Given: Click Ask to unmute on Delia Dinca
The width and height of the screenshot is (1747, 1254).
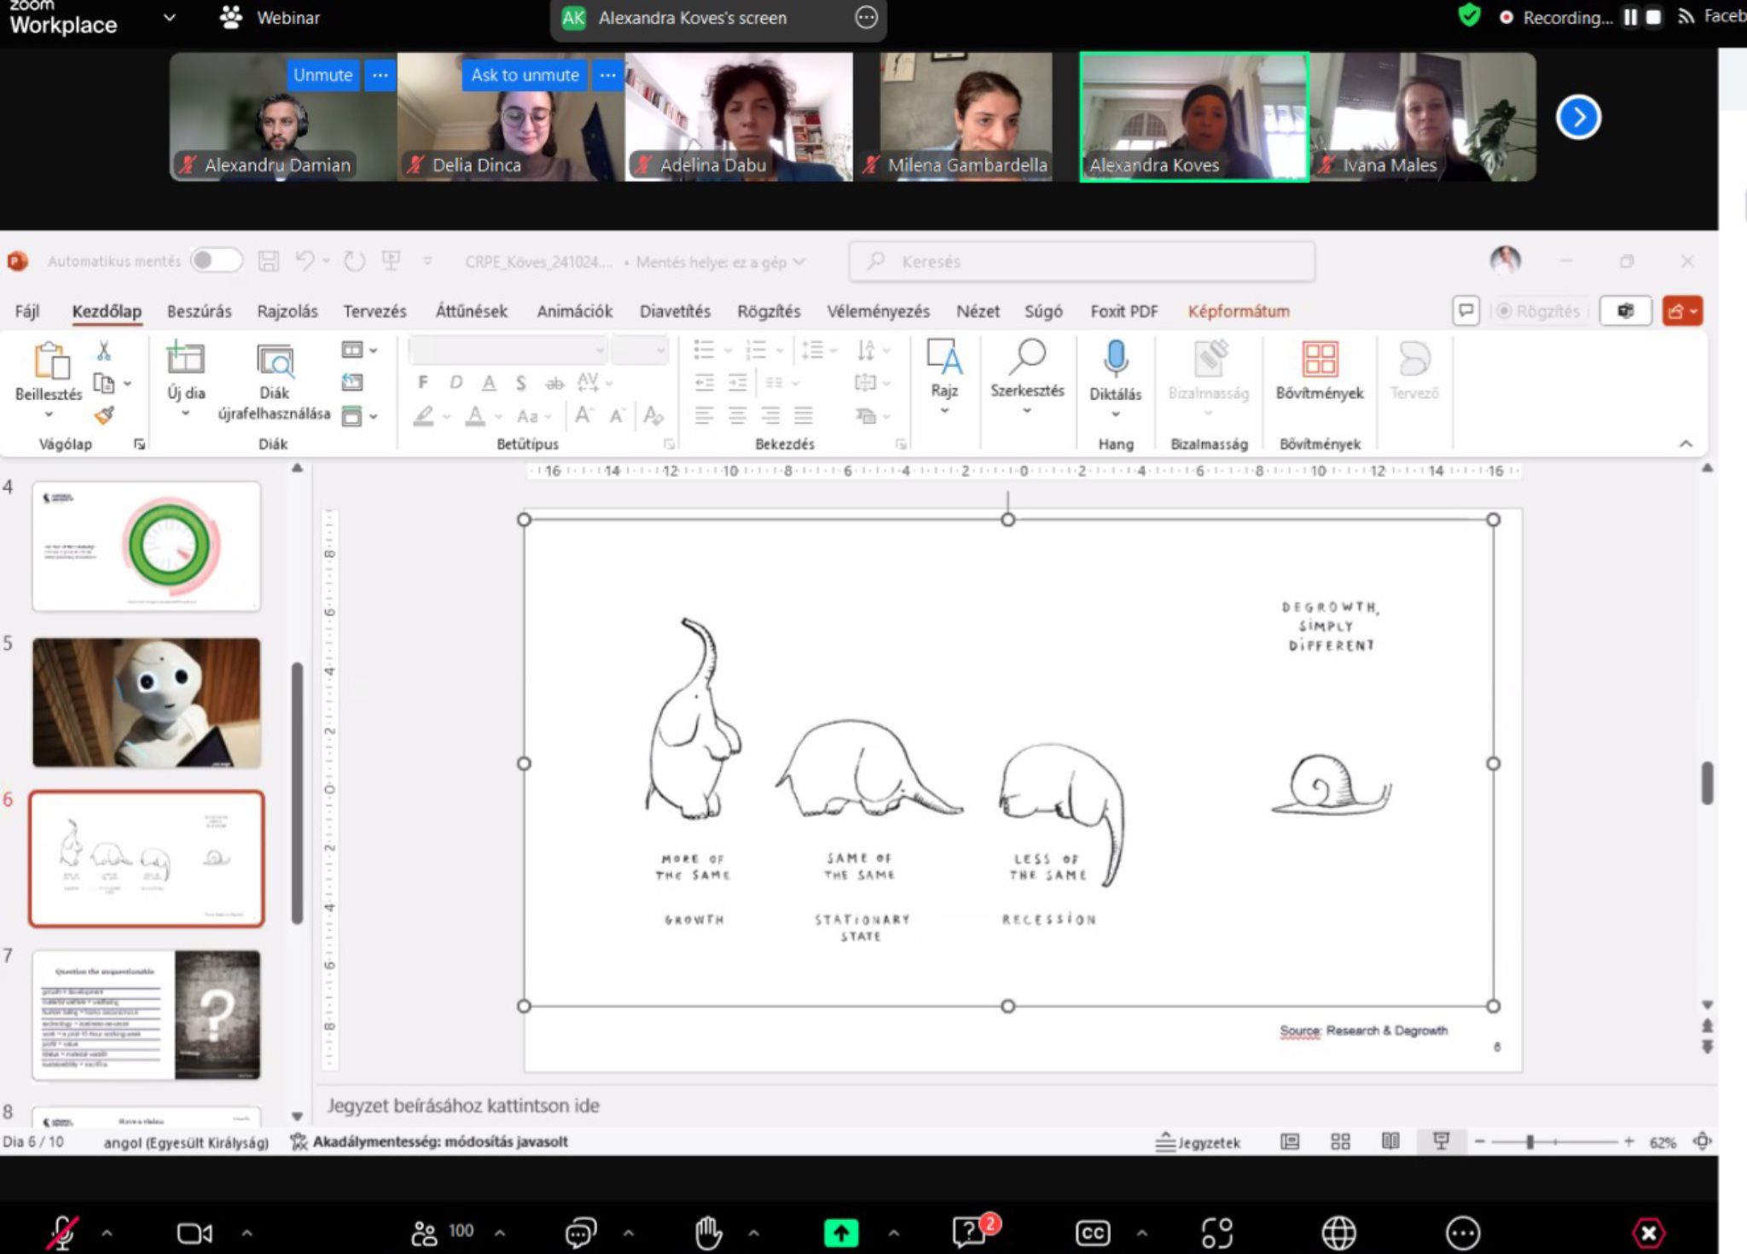Looking at the screenshot, I should pos(525,75).
